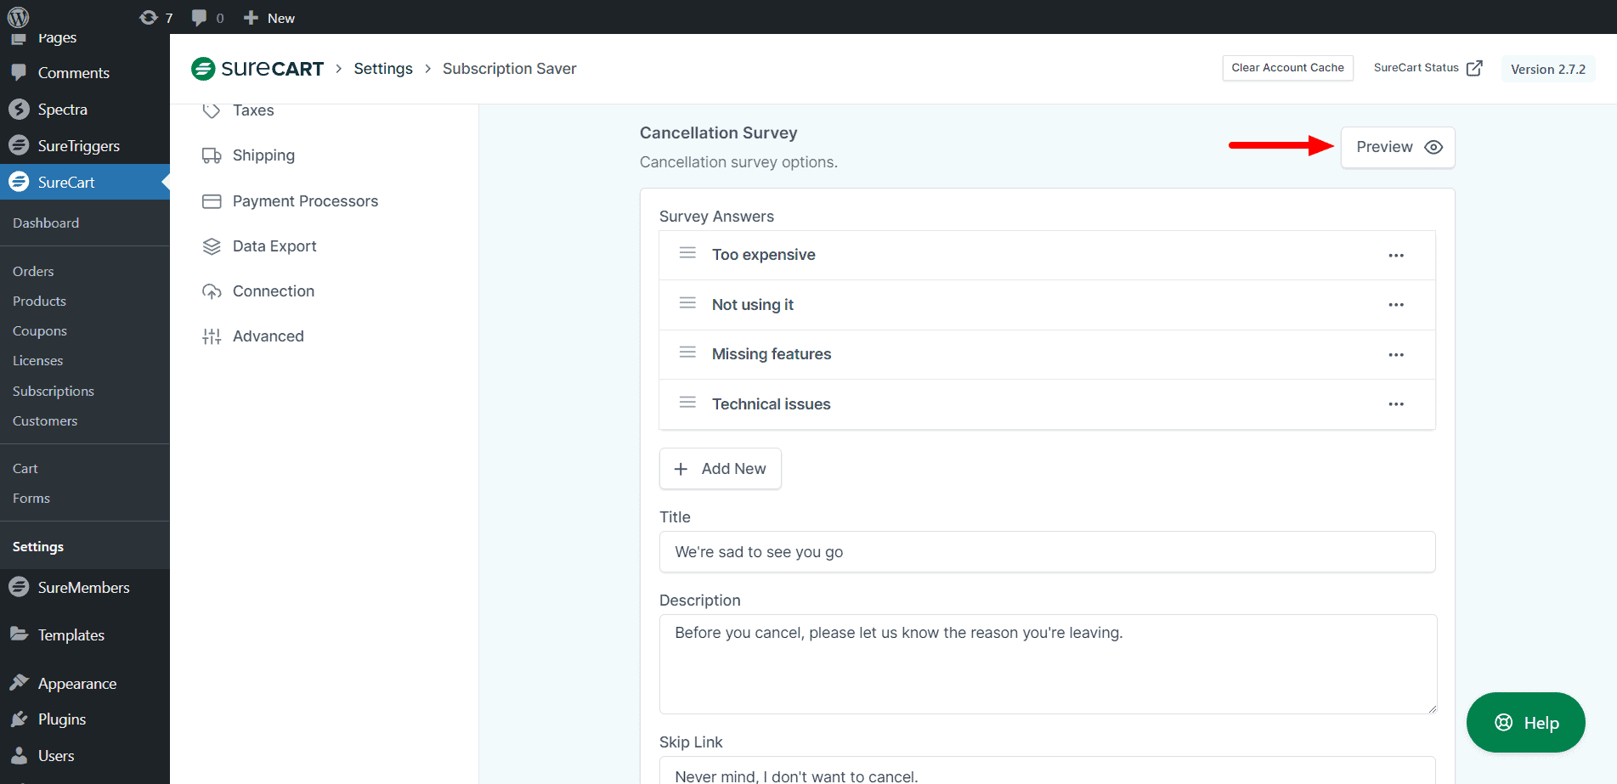1617x784 pixels.
Task: Open the comments bubble in admin bar
Action: (x=200, y=18)
